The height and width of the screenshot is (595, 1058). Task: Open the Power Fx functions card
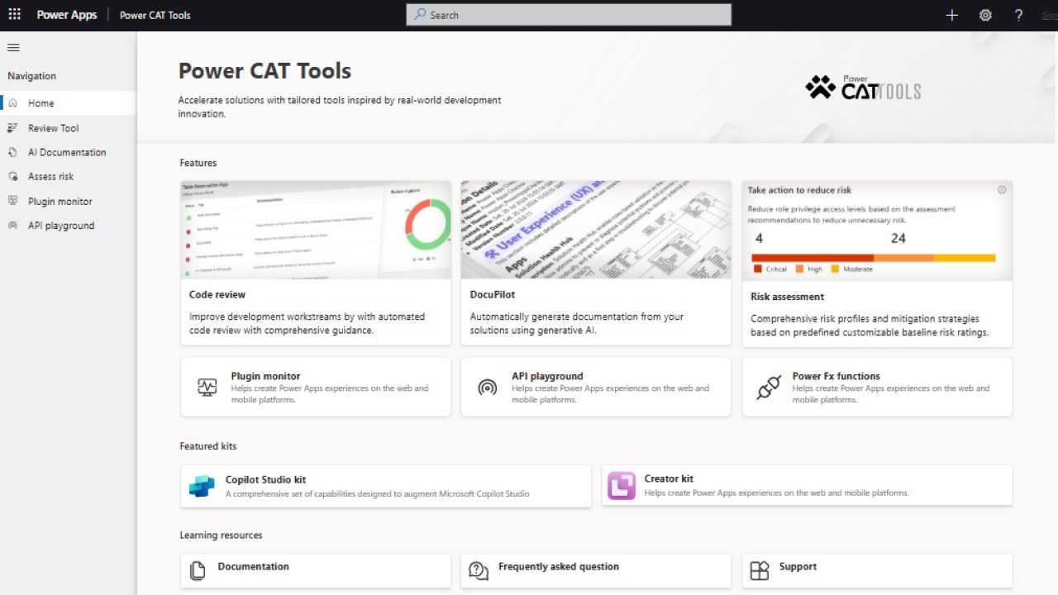(877, 387)
